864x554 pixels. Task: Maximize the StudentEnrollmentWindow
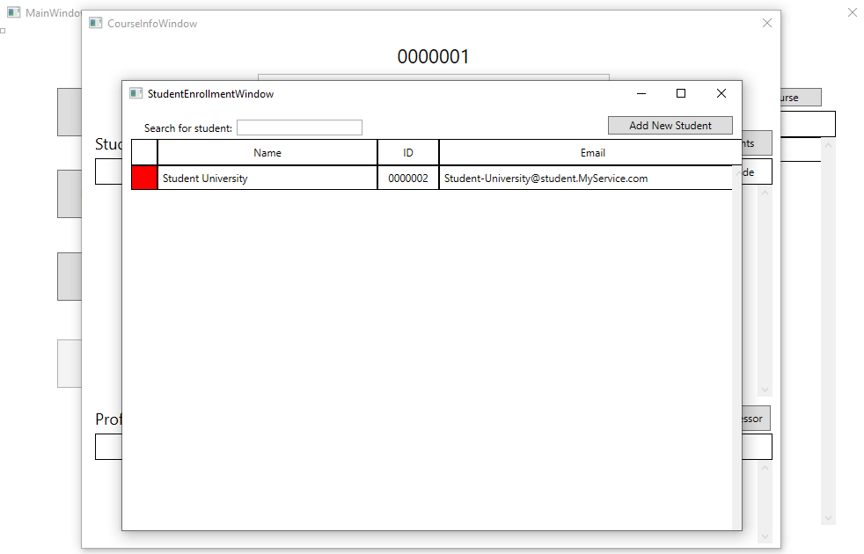(680, 93)
